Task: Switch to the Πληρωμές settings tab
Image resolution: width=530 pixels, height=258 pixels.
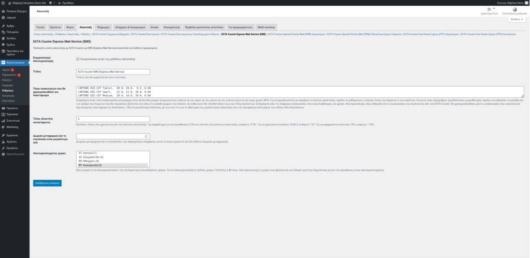Action: [x=103, y=27]
